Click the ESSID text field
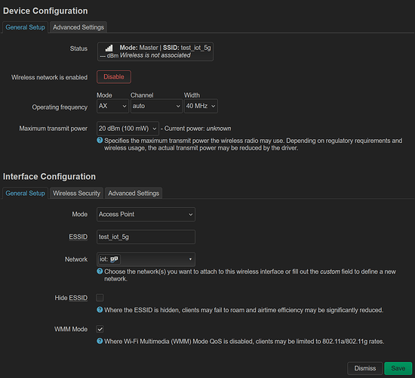The width and height of the screenshot is (415, 378). pyautogui.click(x=146, y=237)
